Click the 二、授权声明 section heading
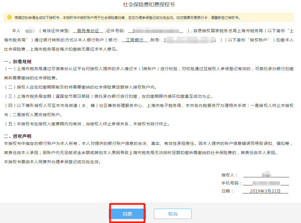 (18, 136)
